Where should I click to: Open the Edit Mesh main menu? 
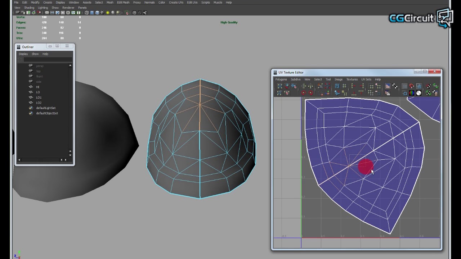click(x=123, y=3)
